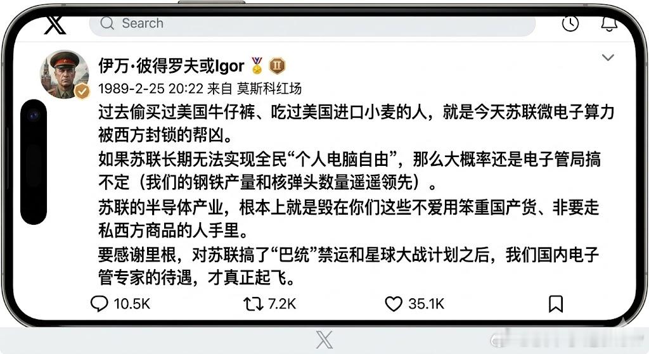Open the X logo home icon
This screenshot has height=354, width=649.
pos(55,25)
